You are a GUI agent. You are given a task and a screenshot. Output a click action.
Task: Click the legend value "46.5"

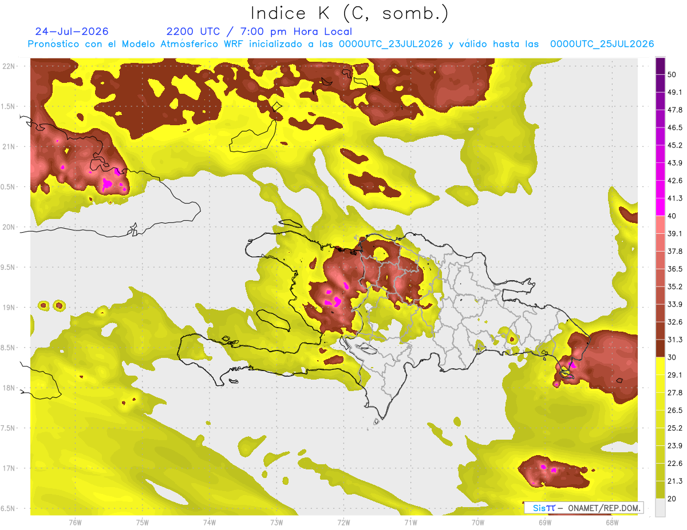pyautogui.click(x=676, y=127)
